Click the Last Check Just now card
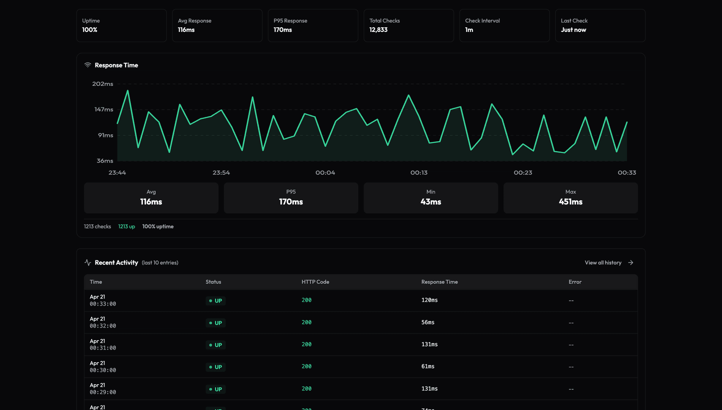The image size is (722, 410). (x=600, y=25)
